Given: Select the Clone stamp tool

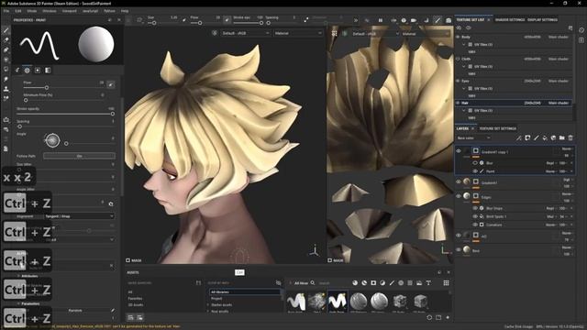Looking at the screenshot, I should click(6, 89).
